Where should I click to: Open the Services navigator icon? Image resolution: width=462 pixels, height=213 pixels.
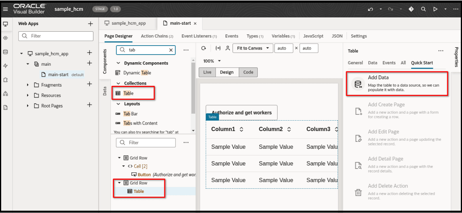[5, 38]
